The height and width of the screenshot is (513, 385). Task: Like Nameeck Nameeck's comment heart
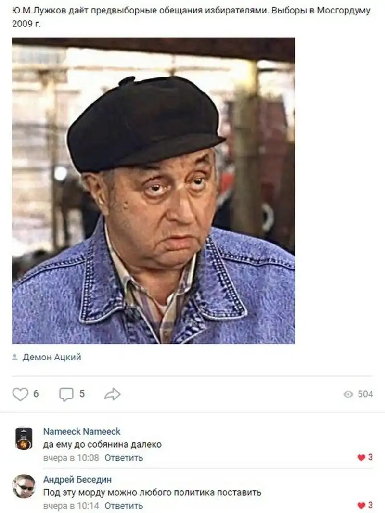pyautogui.click(x=361, y=457)
